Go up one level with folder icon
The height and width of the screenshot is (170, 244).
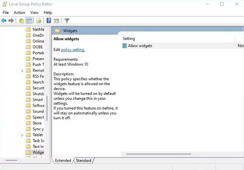coord(21,21)
